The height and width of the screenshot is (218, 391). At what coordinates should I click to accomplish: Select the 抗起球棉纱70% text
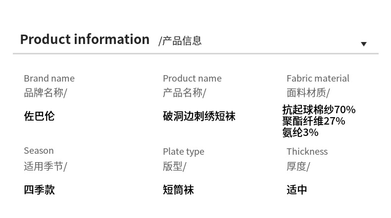pyautogui.click(x=319, y=109)
